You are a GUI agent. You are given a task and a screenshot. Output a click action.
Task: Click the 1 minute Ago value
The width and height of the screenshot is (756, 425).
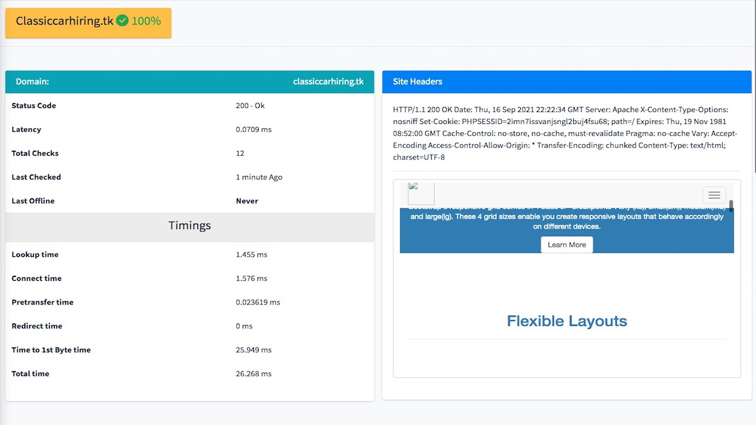(x=259, y=177)
